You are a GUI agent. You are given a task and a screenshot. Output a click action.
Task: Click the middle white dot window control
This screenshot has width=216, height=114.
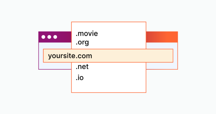49,37
